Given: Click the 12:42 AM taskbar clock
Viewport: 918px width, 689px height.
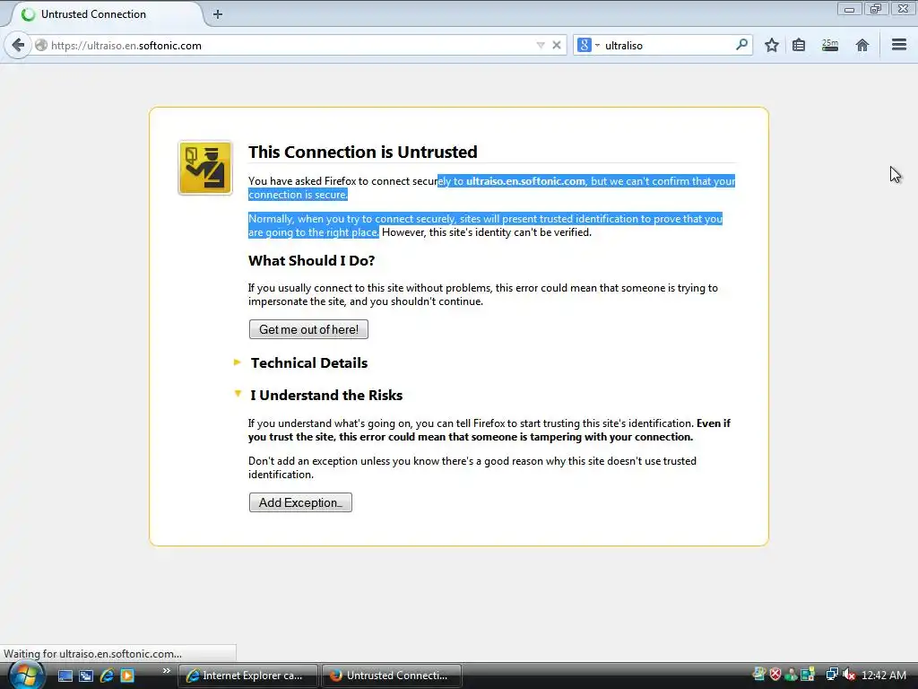Looking at the screenshot, I should (x=883, y=675).
